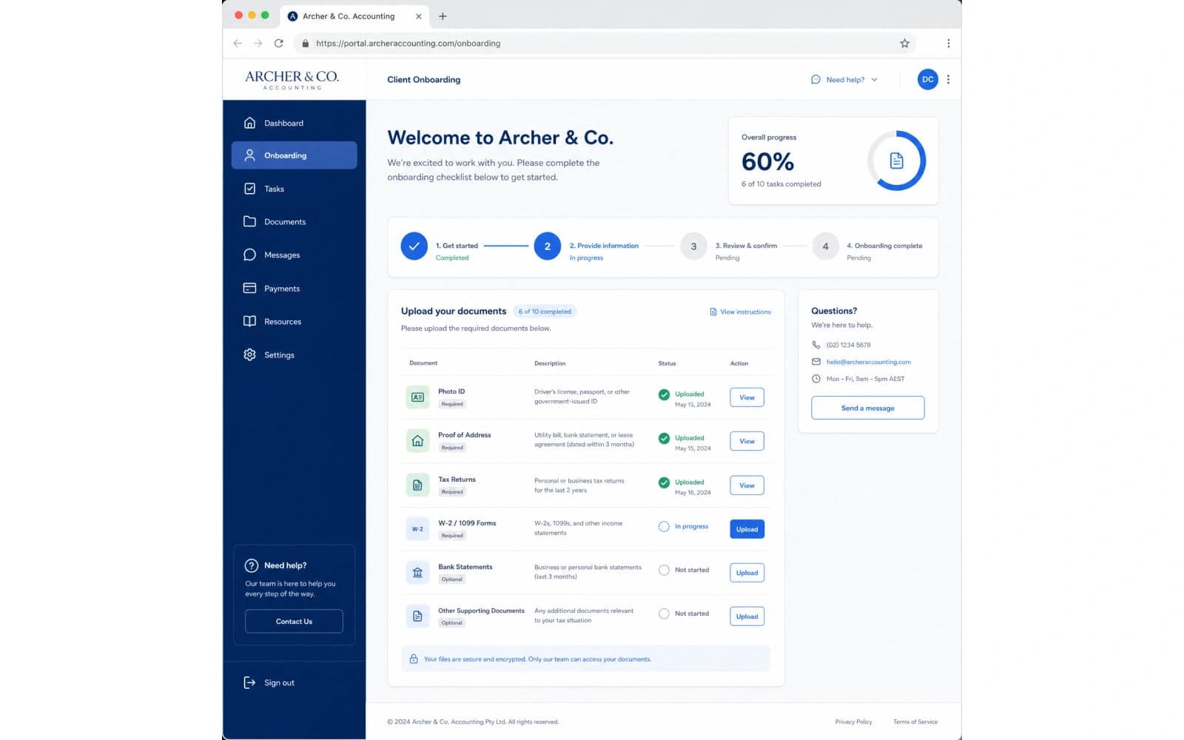Upload W-2 / 1099 Forms
Image resolution: width=1184 pixels, height=740 pixels.
(x=747, y=529)
